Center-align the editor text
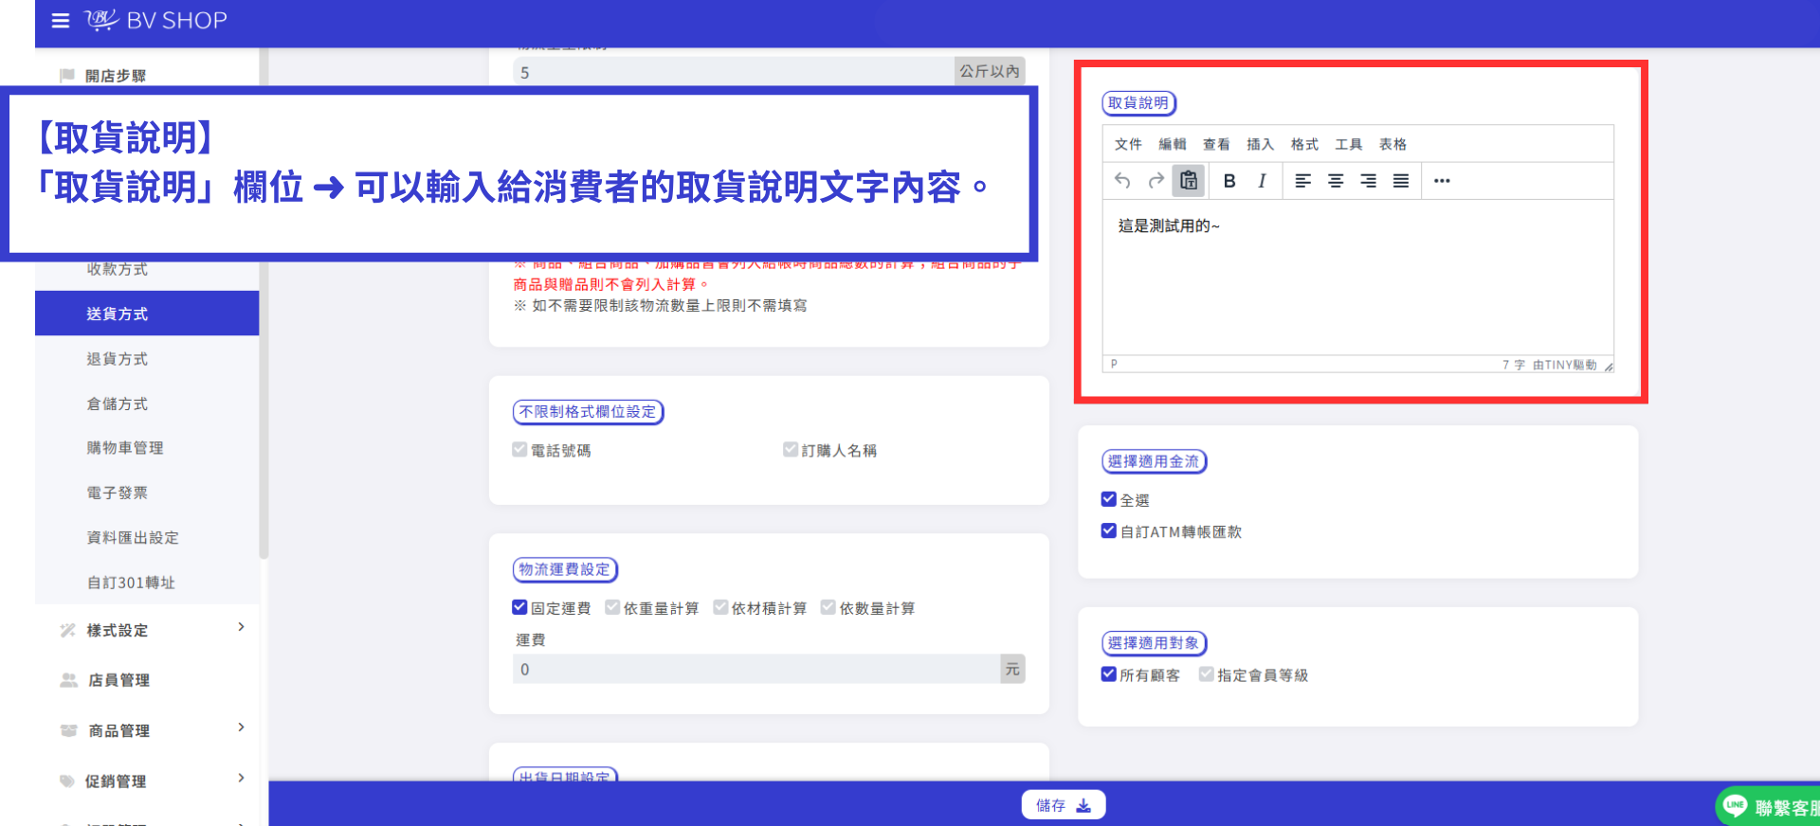 [1336, 181]
